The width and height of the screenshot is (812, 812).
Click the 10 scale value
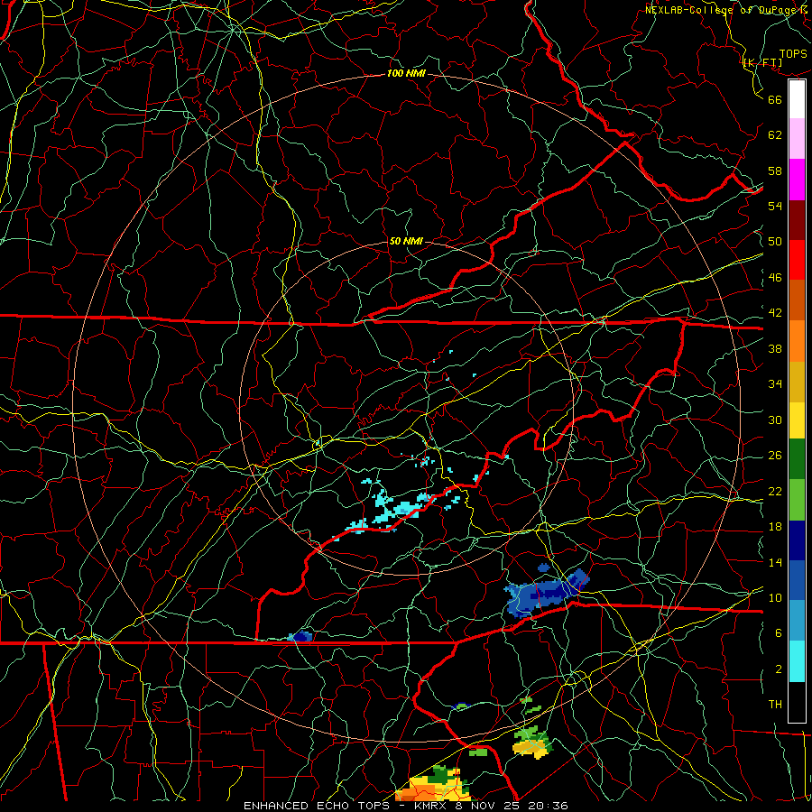[775, 598]
